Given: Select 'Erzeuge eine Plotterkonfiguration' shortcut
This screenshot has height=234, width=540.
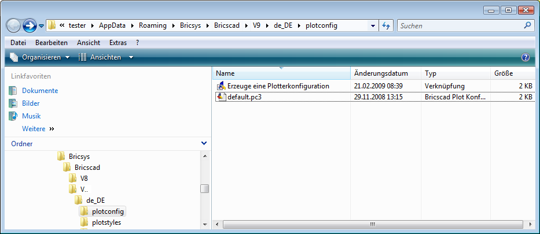Looking at the screenshot, I should pyautogui.click(x=278, y=86).
